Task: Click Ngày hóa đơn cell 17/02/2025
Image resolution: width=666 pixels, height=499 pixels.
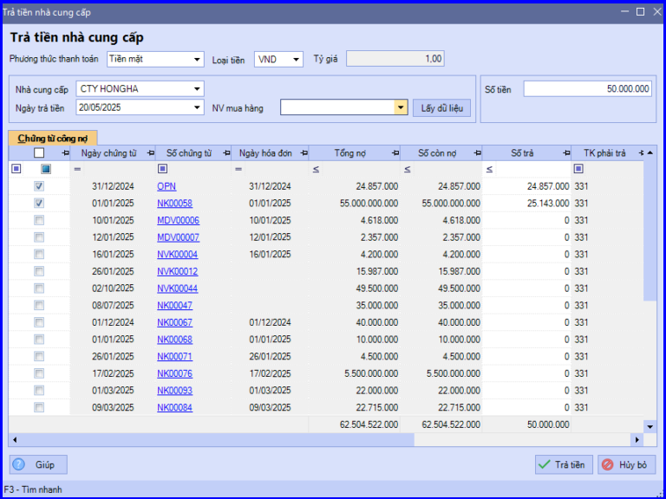Action: pos(270,373)
